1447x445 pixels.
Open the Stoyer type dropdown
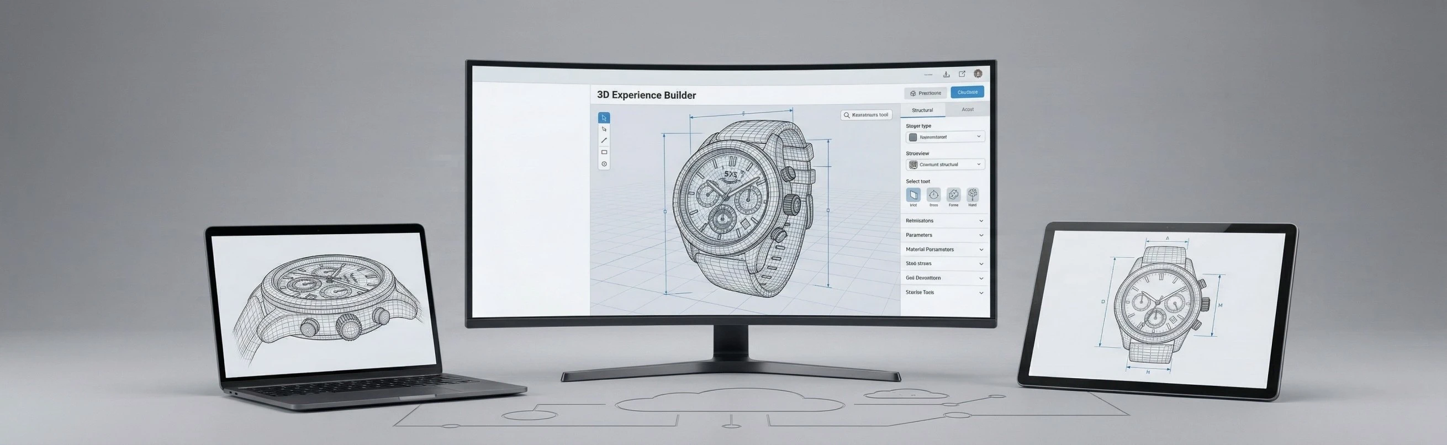click(x=945, y=137)
